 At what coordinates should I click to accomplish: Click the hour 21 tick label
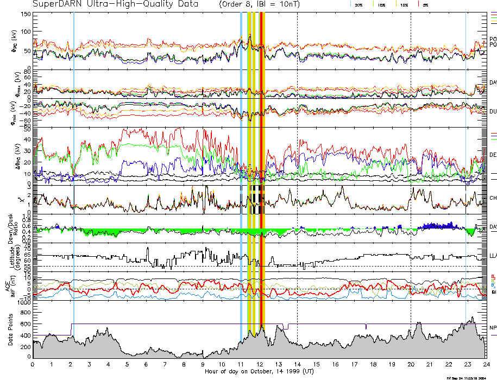tap(430, 364)
